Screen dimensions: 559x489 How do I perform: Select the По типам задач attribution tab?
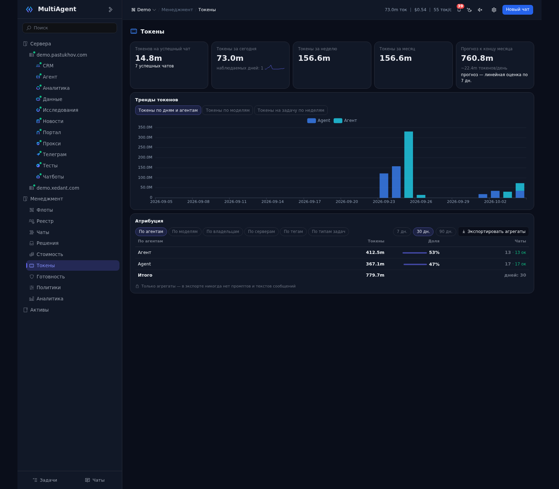click(328, 232)
